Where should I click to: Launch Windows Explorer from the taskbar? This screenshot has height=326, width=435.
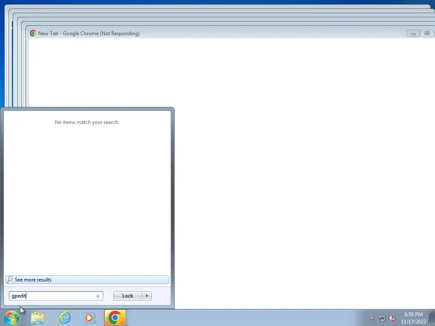[x=38, y=318]
